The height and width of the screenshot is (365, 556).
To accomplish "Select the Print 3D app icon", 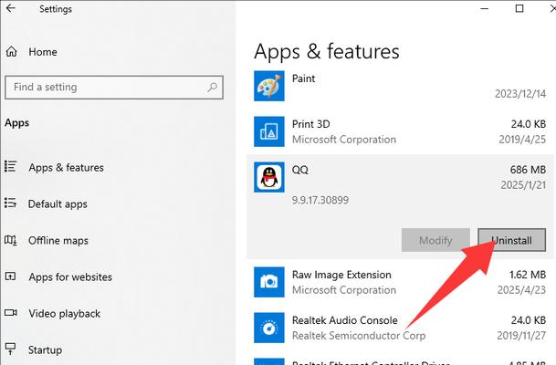I will pyautogui.click(x=269, y=131).
